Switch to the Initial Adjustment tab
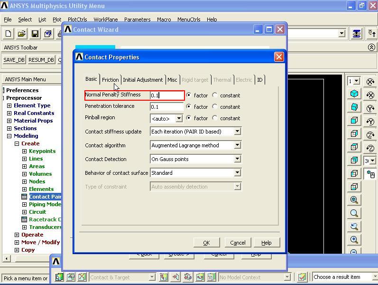The width and height of the screenshot is (378, 285). (143, 80)
